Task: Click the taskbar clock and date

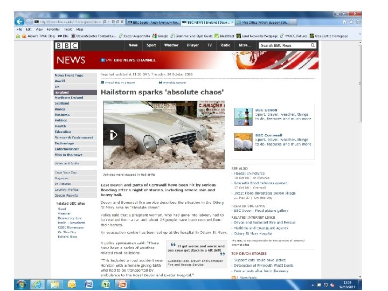Action: 348,285
